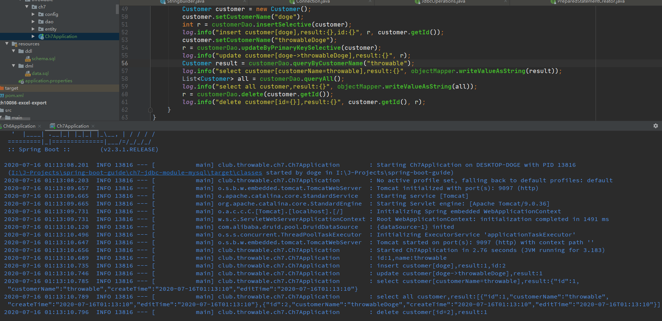The image size is (662, 321).
Task: Click line number 56 in gutter
Action: 125,63
